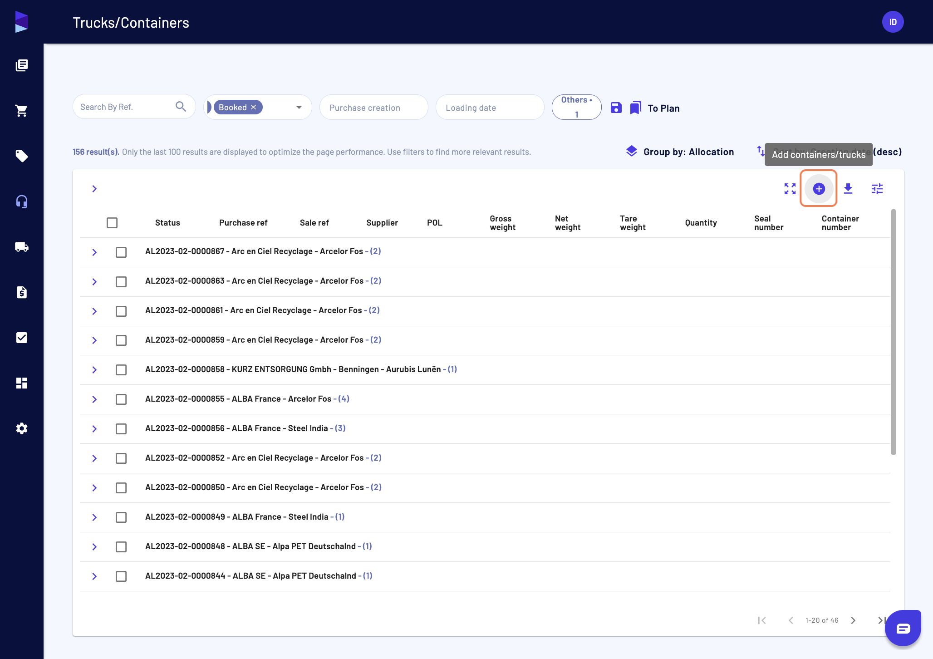Screen dimensions: 933x659
Task: Open the dashboard section
Action: click(x=21, y=383)
